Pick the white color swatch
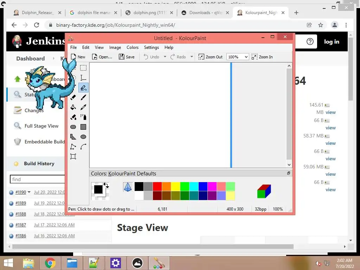 click(x=139, y=195)
